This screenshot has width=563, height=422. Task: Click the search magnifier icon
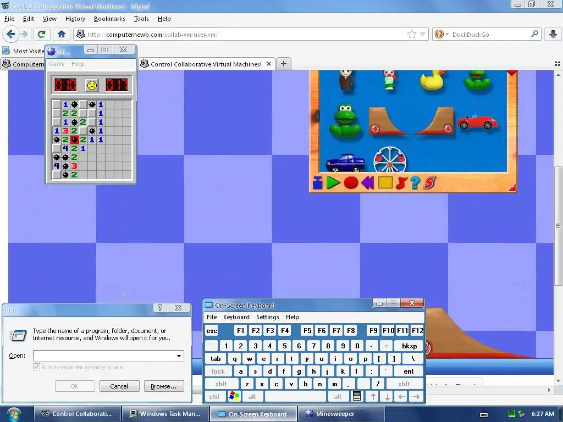[x=534, y=34]
